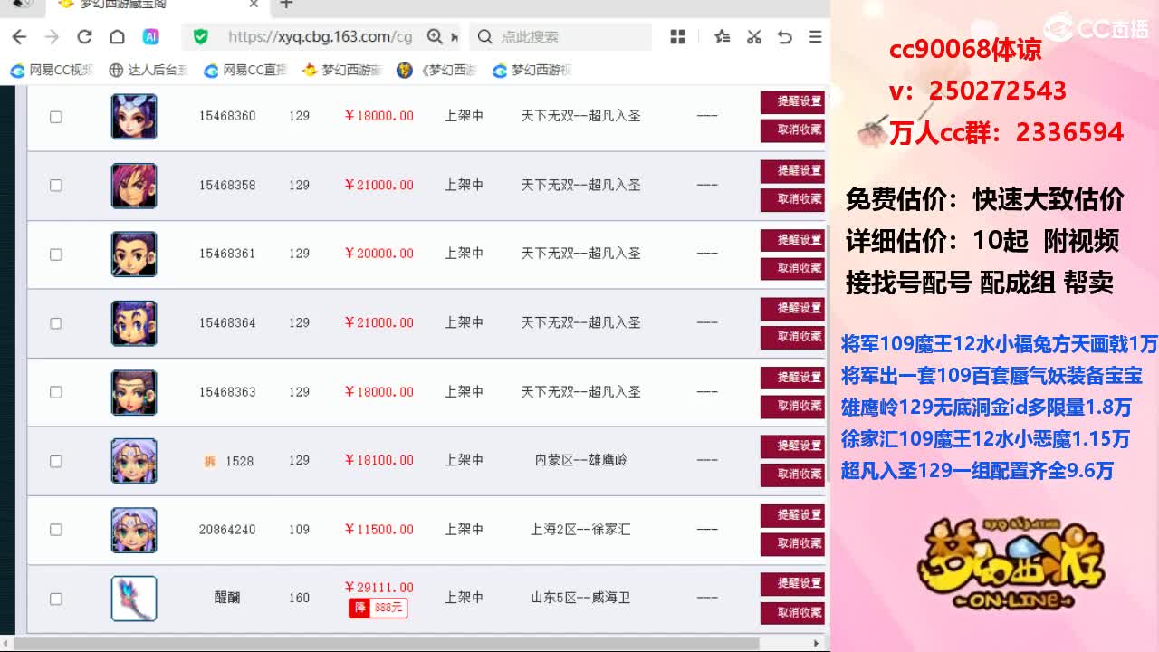Open character avatar for item 15468360

[x=134, y=116]
